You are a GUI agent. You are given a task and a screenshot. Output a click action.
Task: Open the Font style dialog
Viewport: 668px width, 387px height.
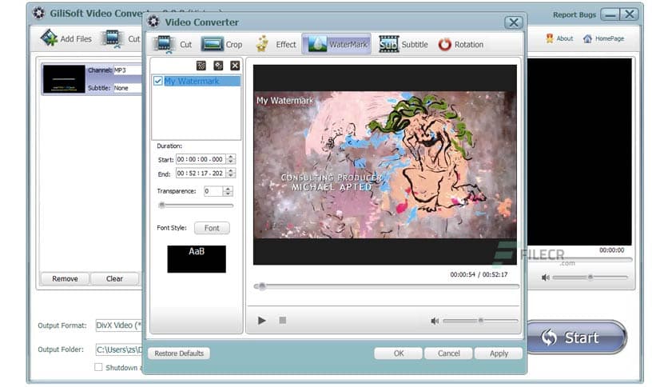[x=212, y=228]
